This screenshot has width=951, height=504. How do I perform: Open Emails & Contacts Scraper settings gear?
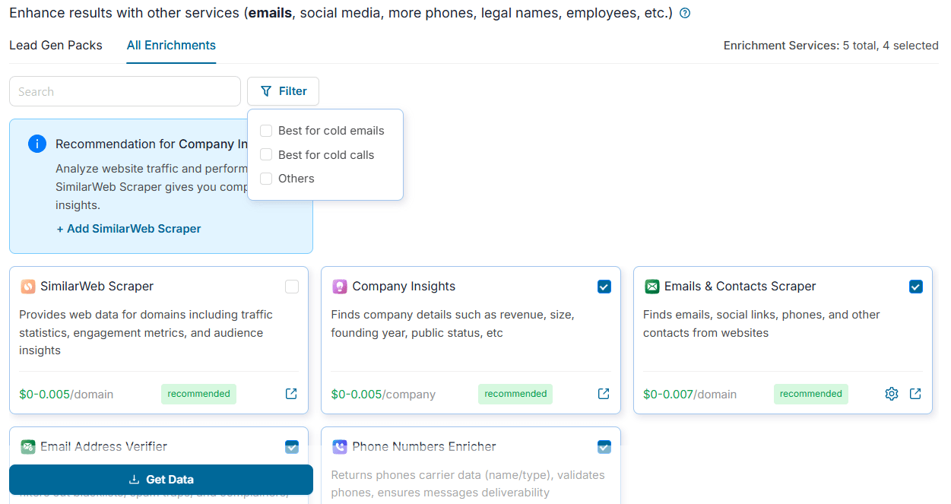892,394
